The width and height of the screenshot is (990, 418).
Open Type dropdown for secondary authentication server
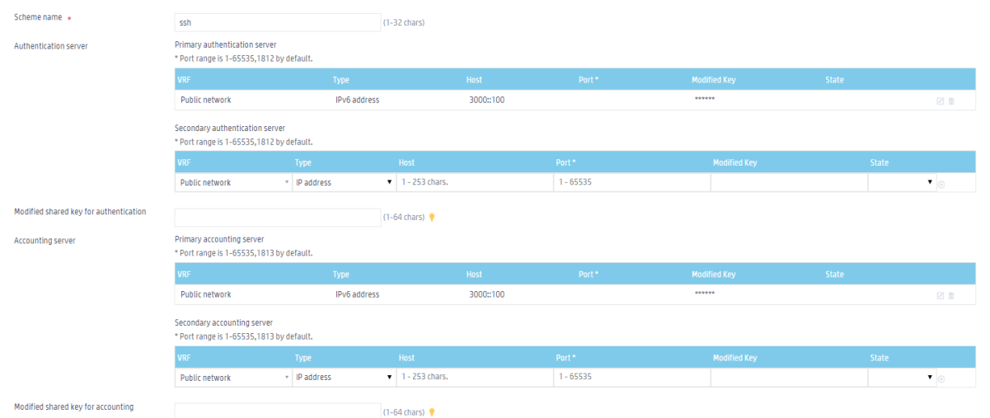tap(344, 182)
